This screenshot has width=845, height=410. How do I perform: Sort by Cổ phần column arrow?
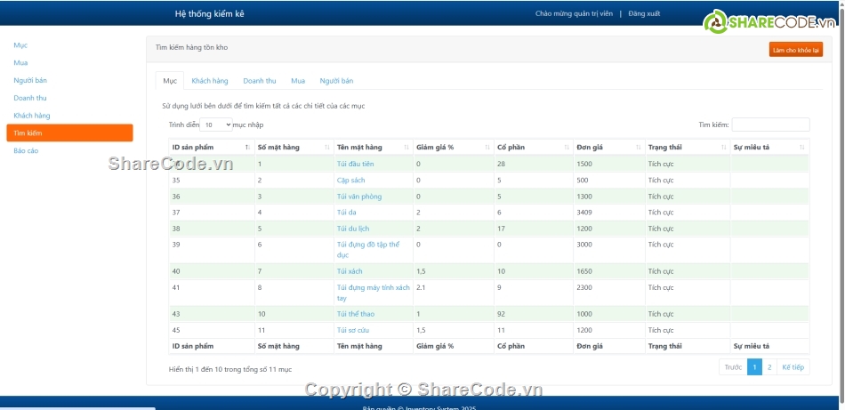click(x=567, y=147)
